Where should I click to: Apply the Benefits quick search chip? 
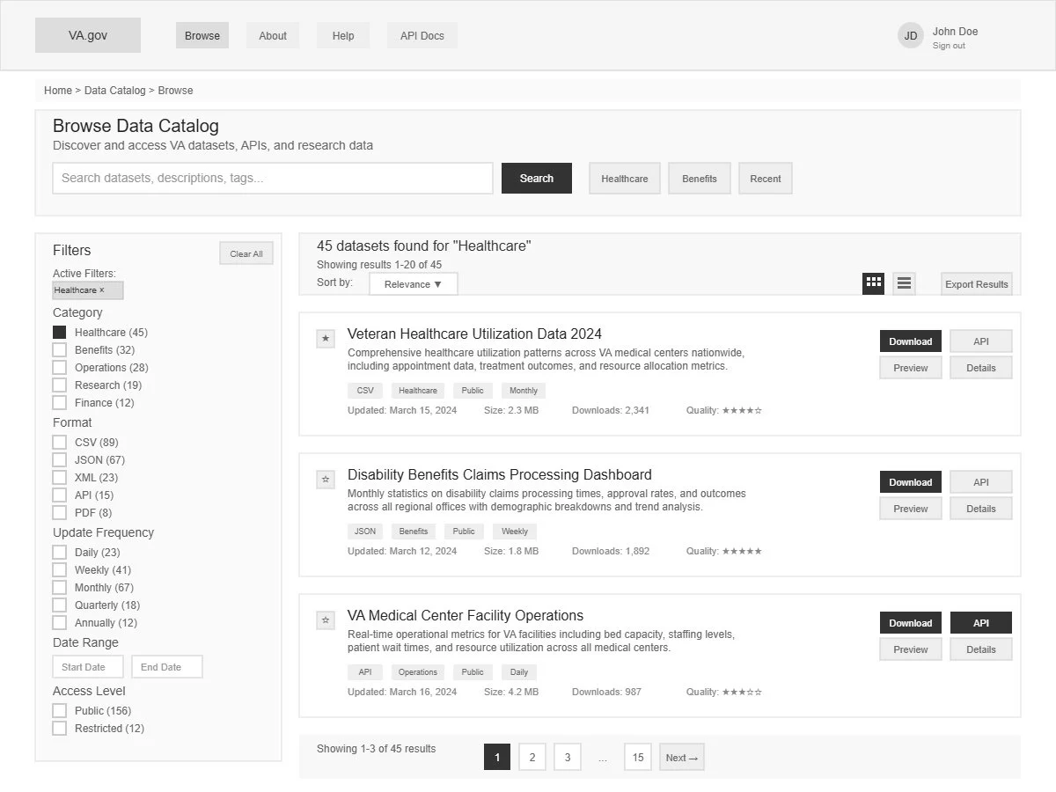point(700,179)
